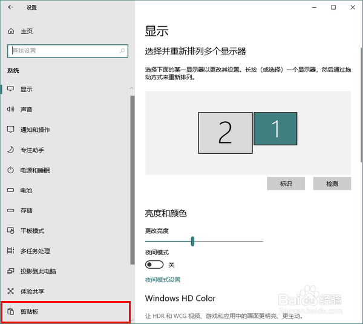Click the Windows HD Color heading
Screen dimensions: 363x324
(180, 299)
